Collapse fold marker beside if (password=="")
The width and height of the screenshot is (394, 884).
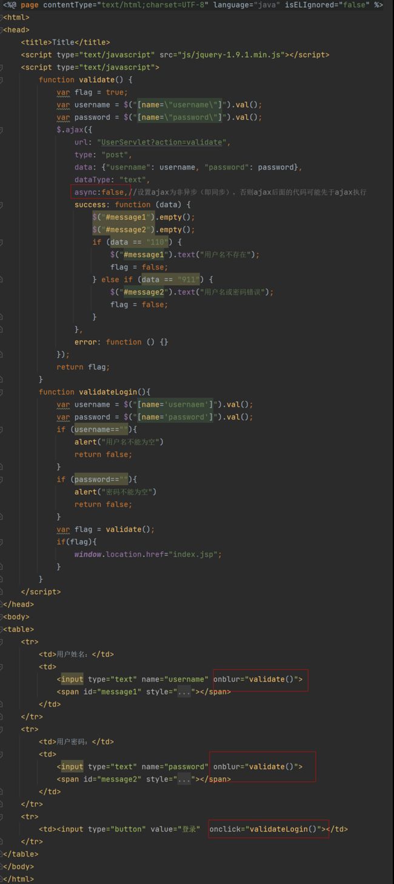pyautogui.click(x=2, y=479)
